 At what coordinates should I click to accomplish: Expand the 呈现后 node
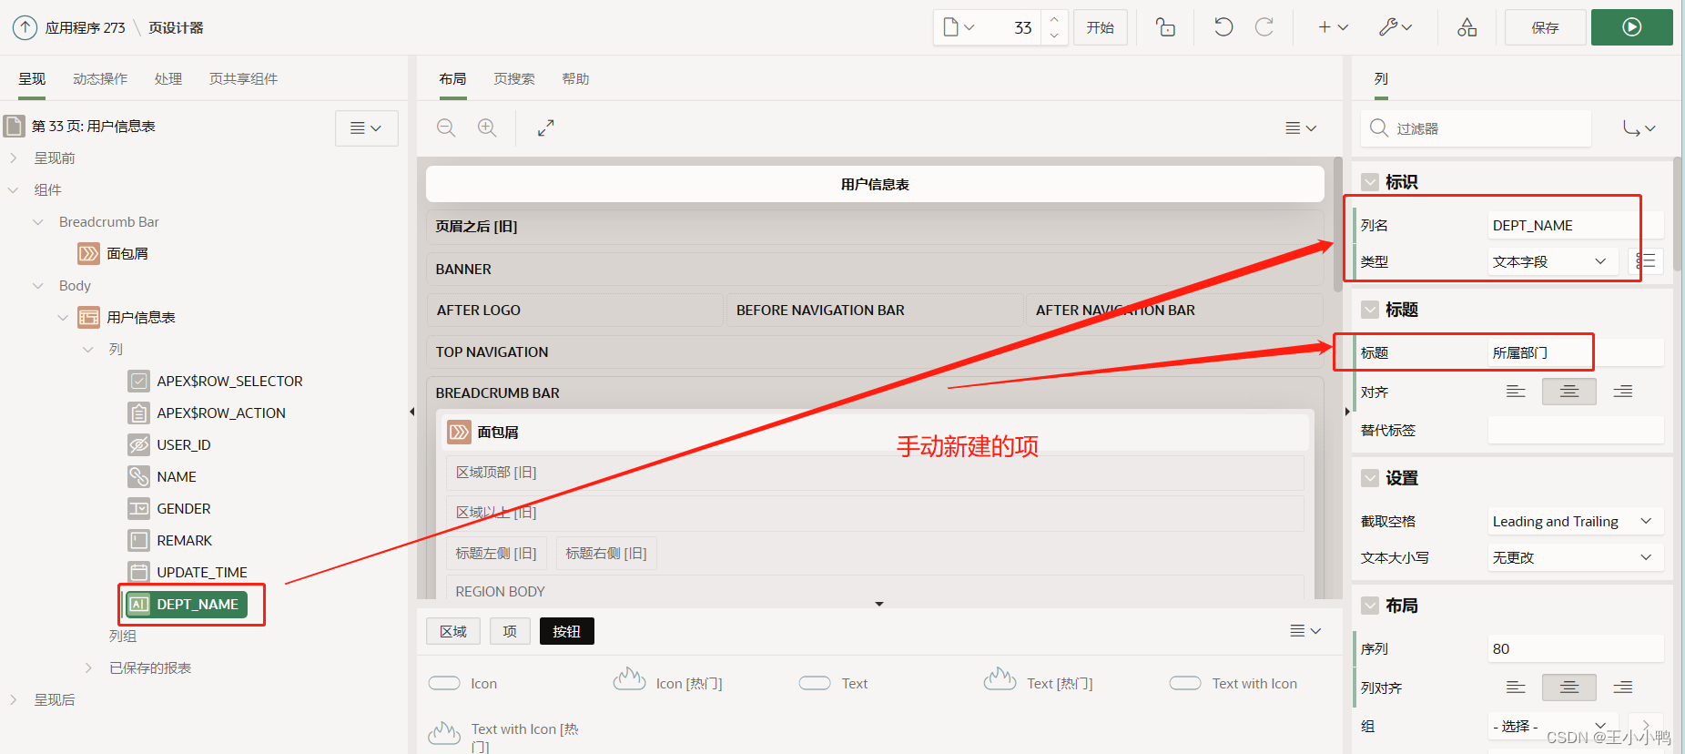[14, 699]
